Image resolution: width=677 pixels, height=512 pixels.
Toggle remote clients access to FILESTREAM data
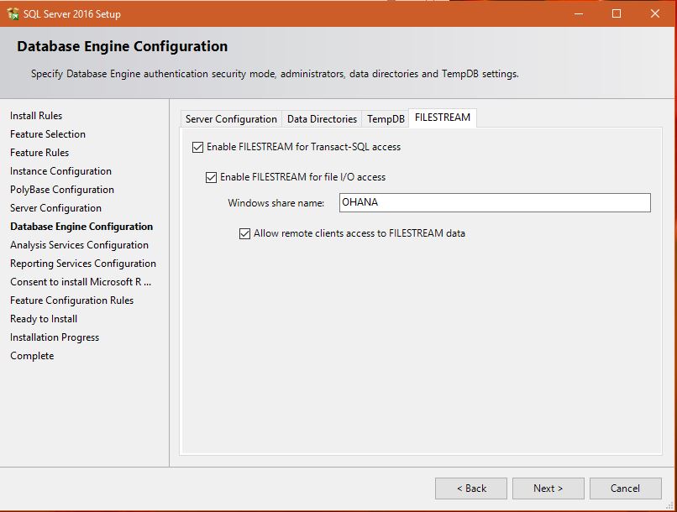coord(244,233)
